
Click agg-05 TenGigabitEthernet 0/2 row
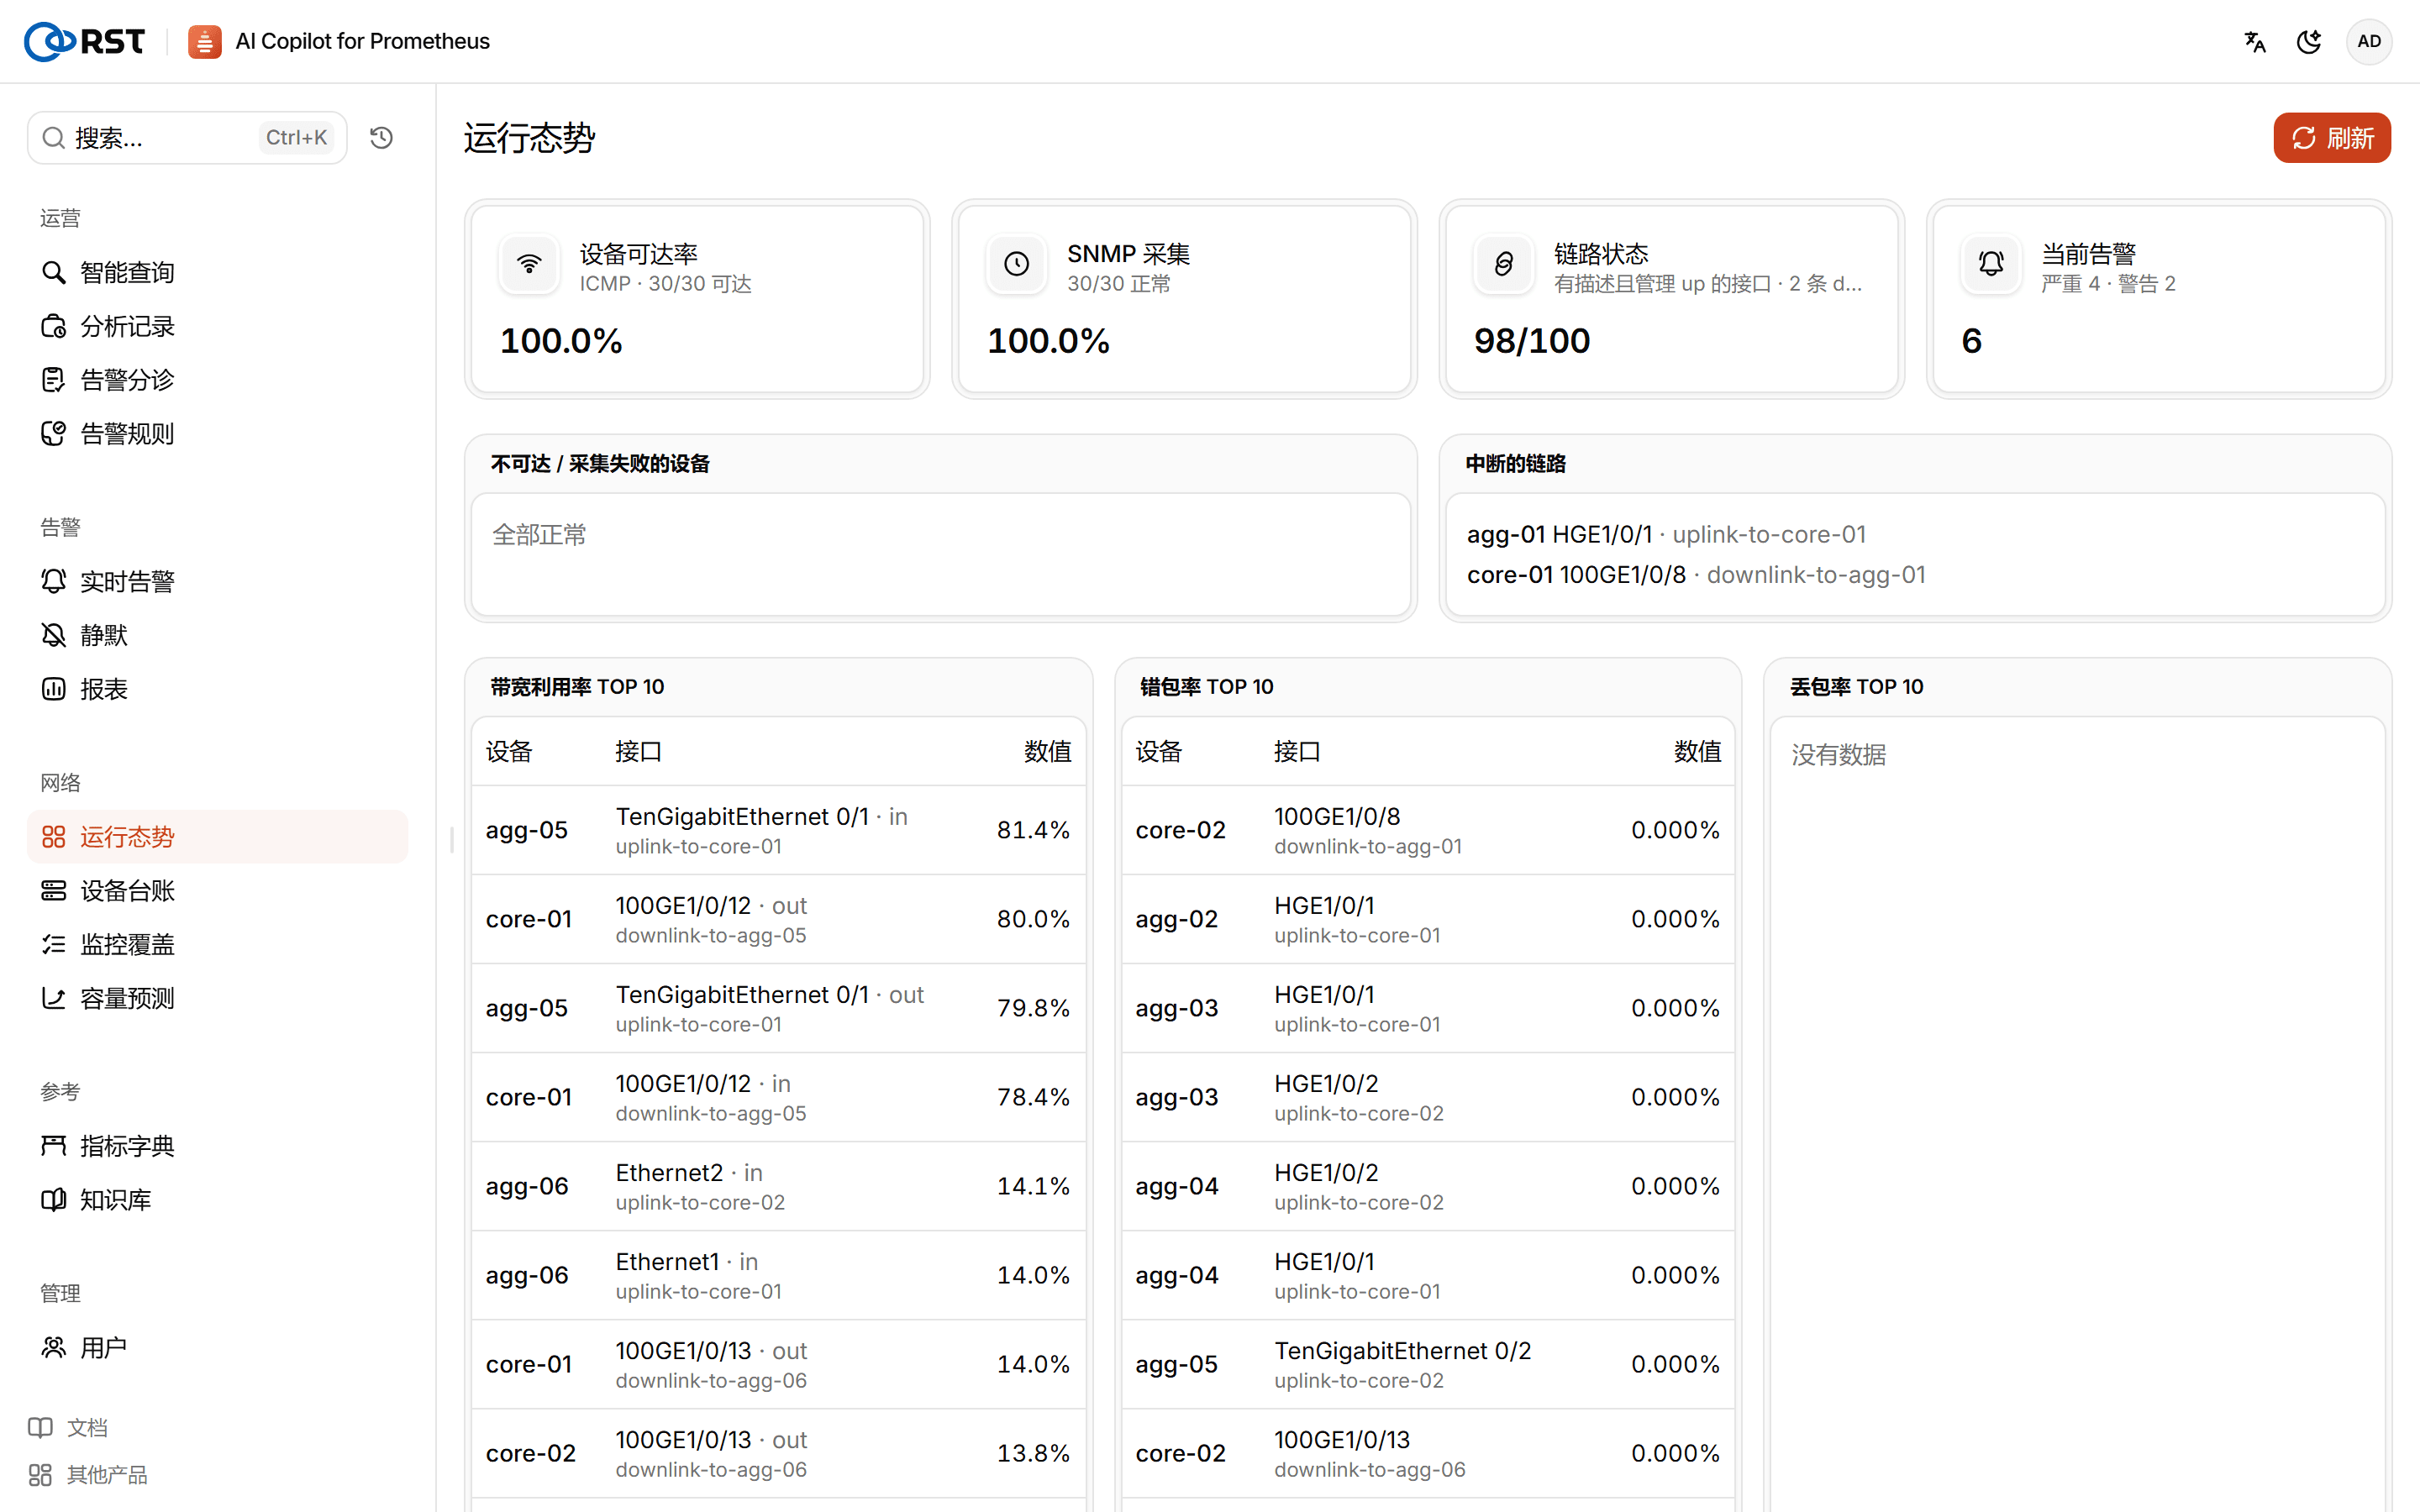(1427, 1364)
